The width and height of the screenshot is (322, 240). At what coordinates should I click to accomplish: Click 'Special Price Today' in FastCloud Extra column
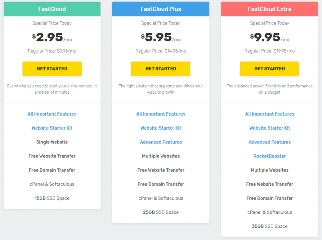point(270,23)
